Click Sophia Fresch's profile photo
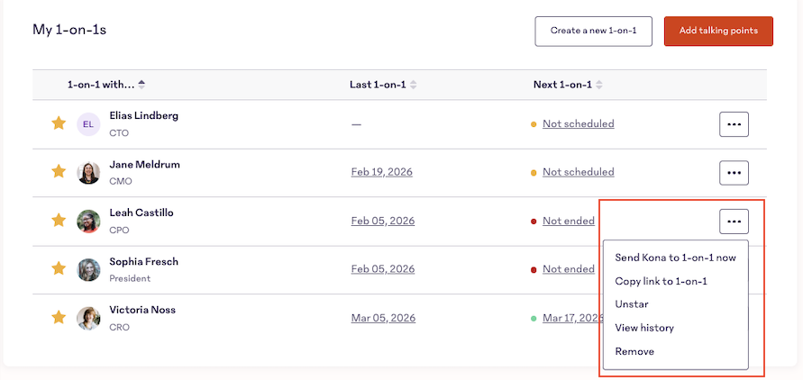Image resolution: width=803 pixels, height=380 pixels. pyautogui.click(x=88, y=269)
